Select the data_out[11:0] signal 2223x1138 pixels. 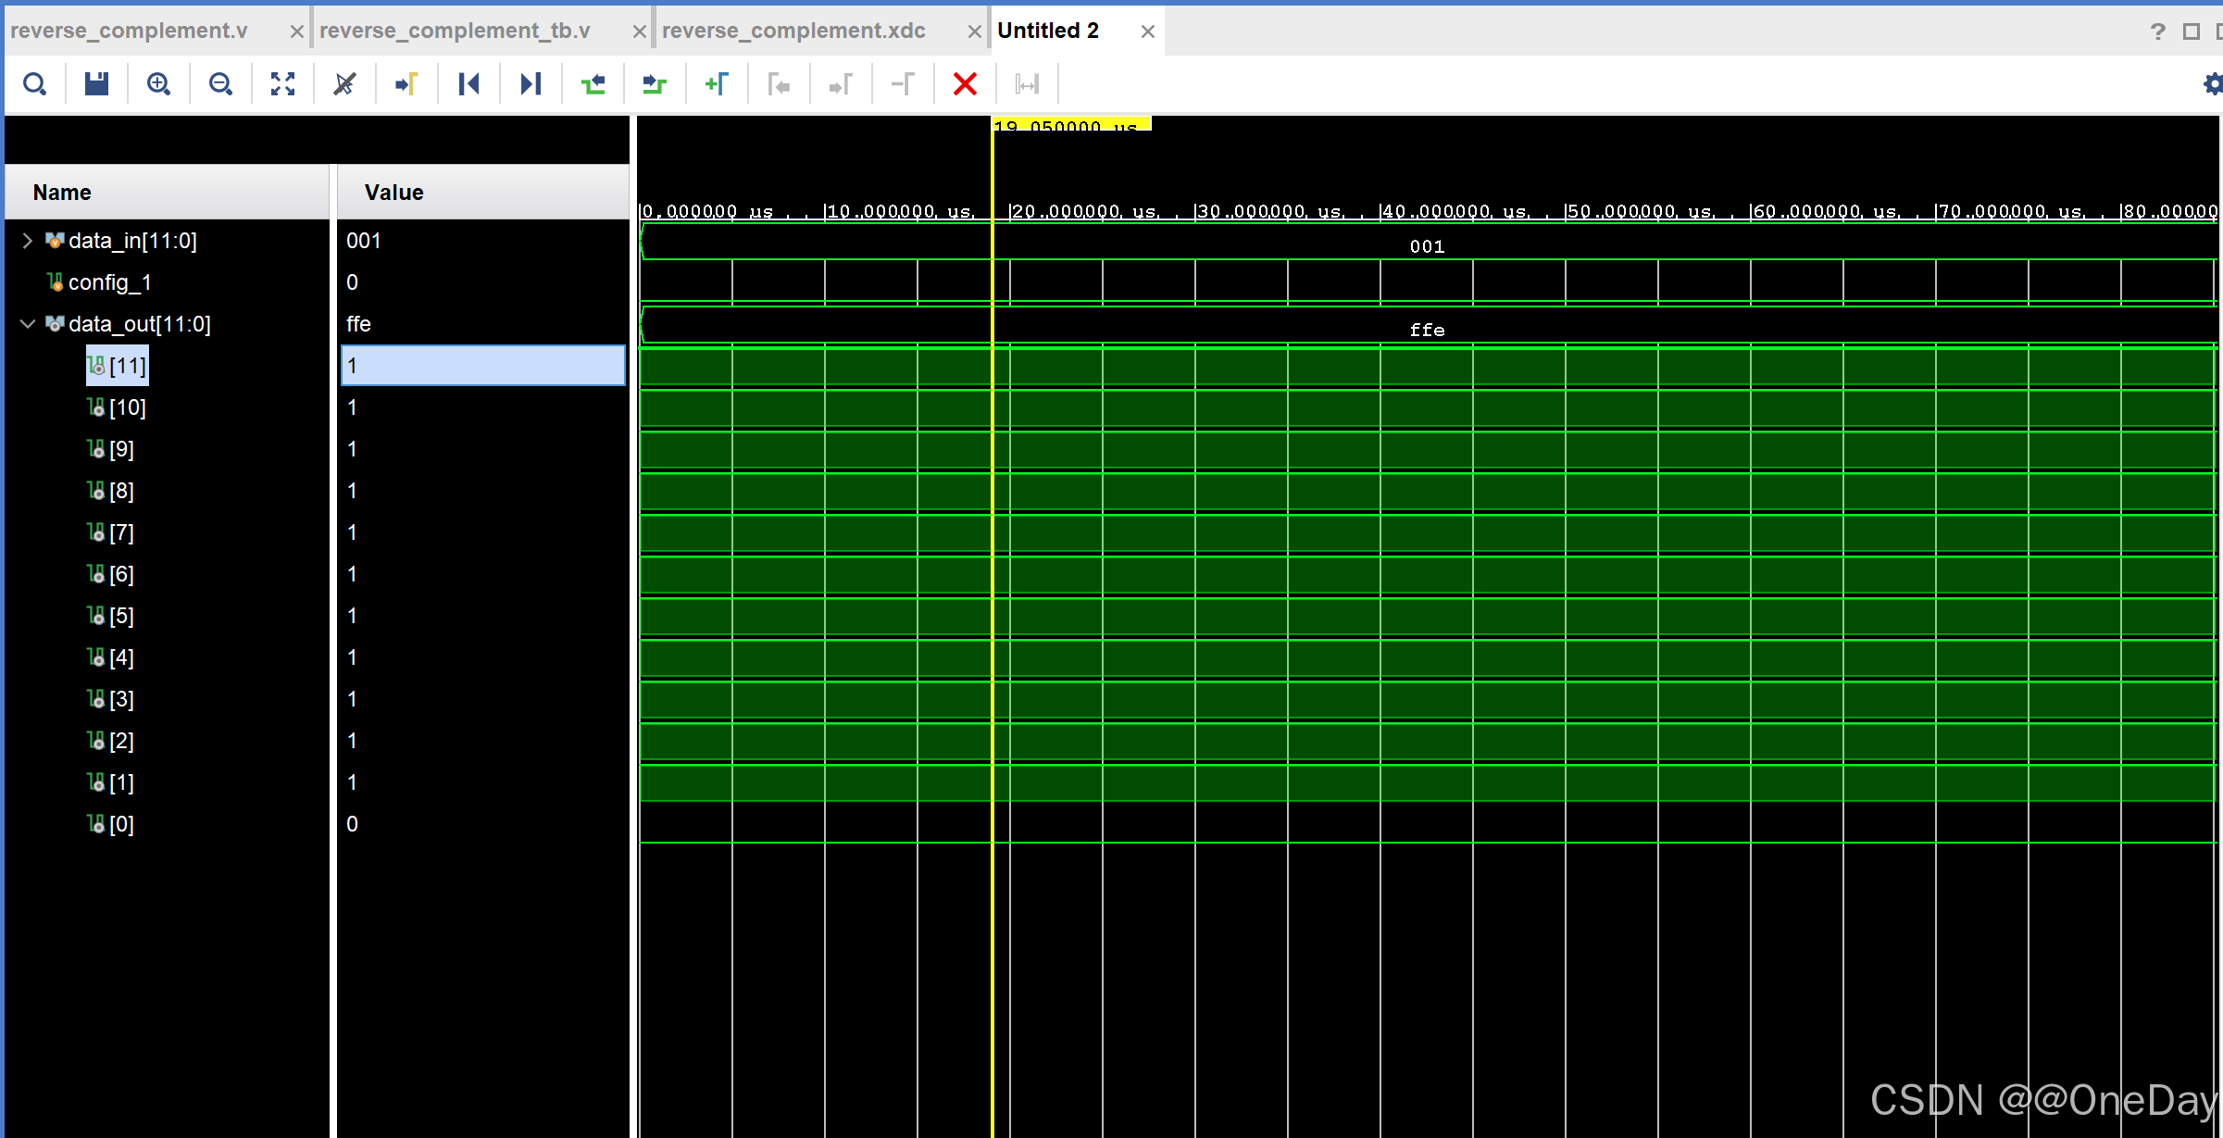[140, 324]
